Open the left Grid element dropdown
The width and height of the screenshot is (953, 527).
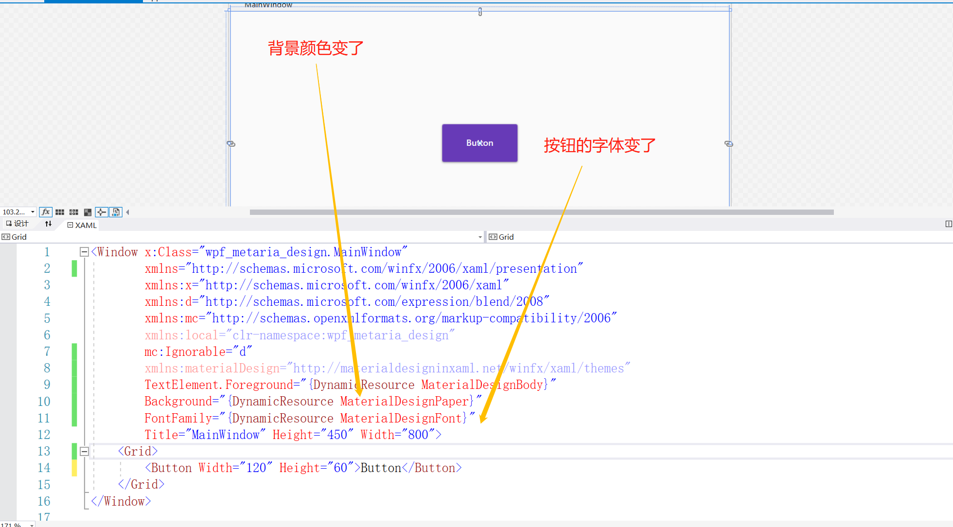pyautogui.click(x=480, y=237)
